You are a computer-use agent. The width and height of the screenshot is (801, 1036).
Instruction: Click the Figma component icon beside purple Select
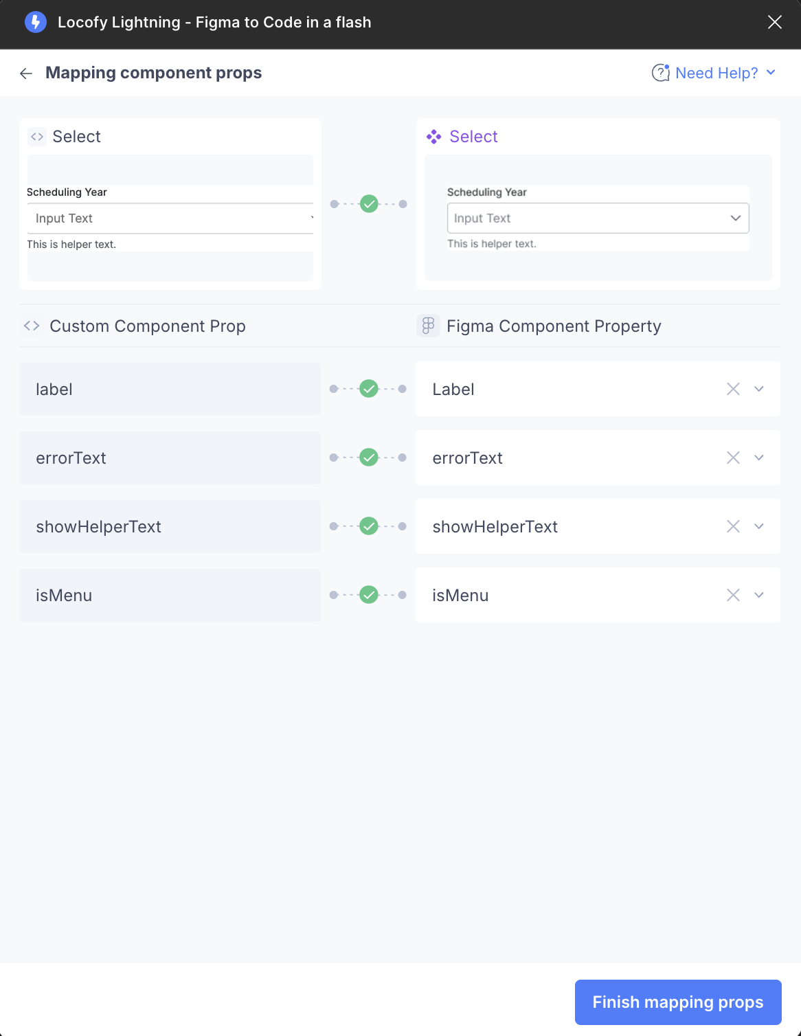point(434,137)
